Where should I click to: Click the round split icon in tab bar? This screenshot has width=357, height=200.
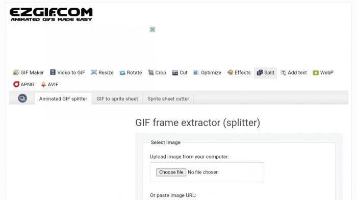[x=22, y=98]
